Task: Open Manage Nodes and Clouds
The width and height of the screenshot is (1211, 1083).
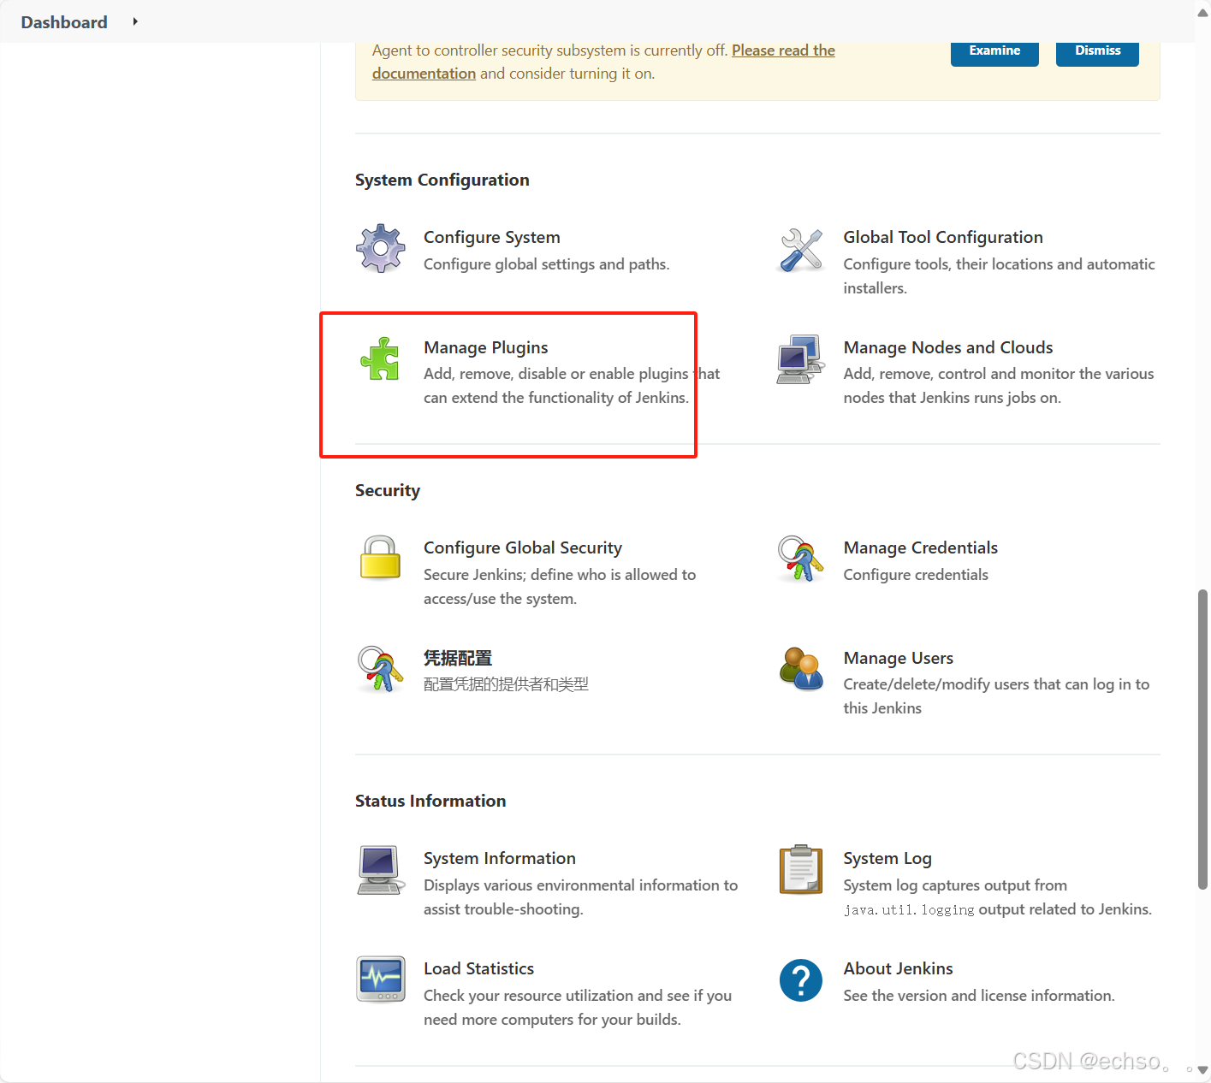Action: pos(948,347)
